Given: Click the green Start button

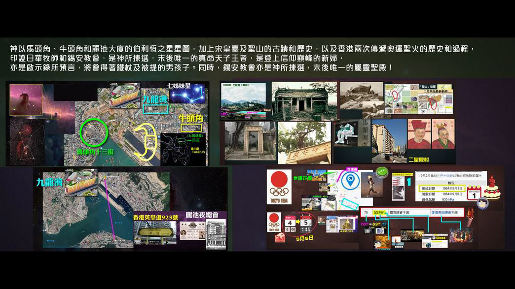Looking at the screenshot, I should (382, 172).
